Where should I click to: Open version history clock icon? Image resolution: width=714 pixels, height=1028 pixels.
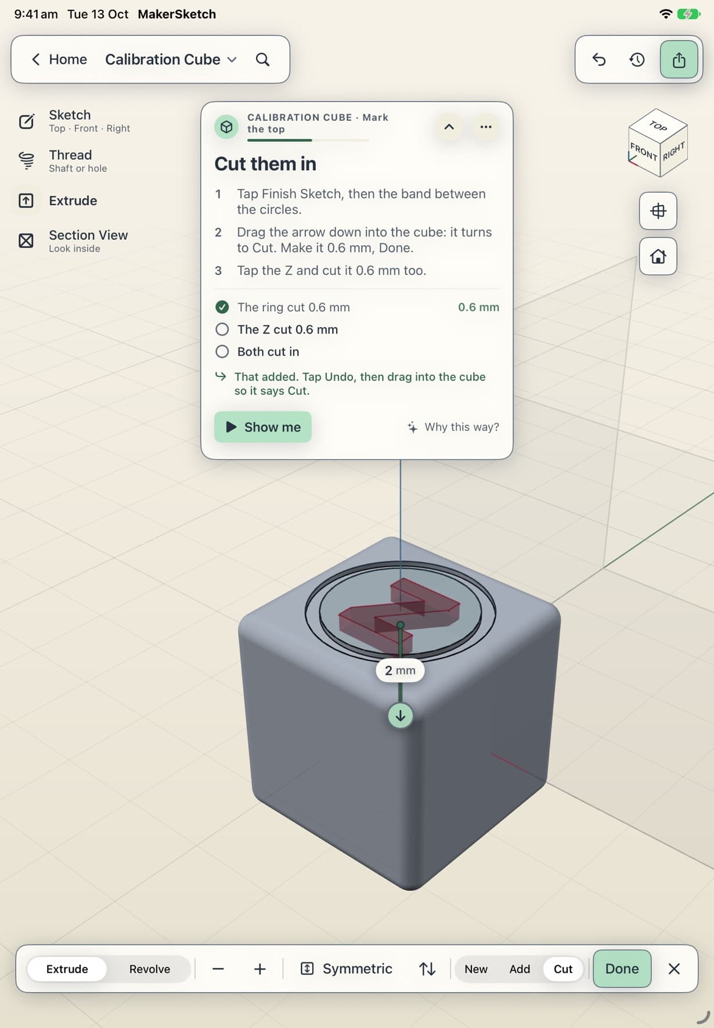coord(637,59)
